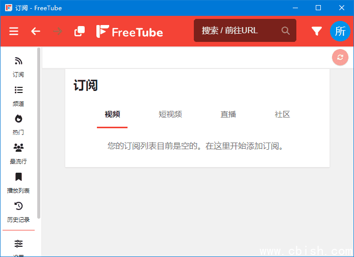Switch to the 视频 tab
This screenshot has width=354, height=257.
click(112, 114)
